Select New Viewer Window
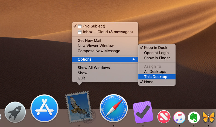The image size is (216, 127). 105,46
